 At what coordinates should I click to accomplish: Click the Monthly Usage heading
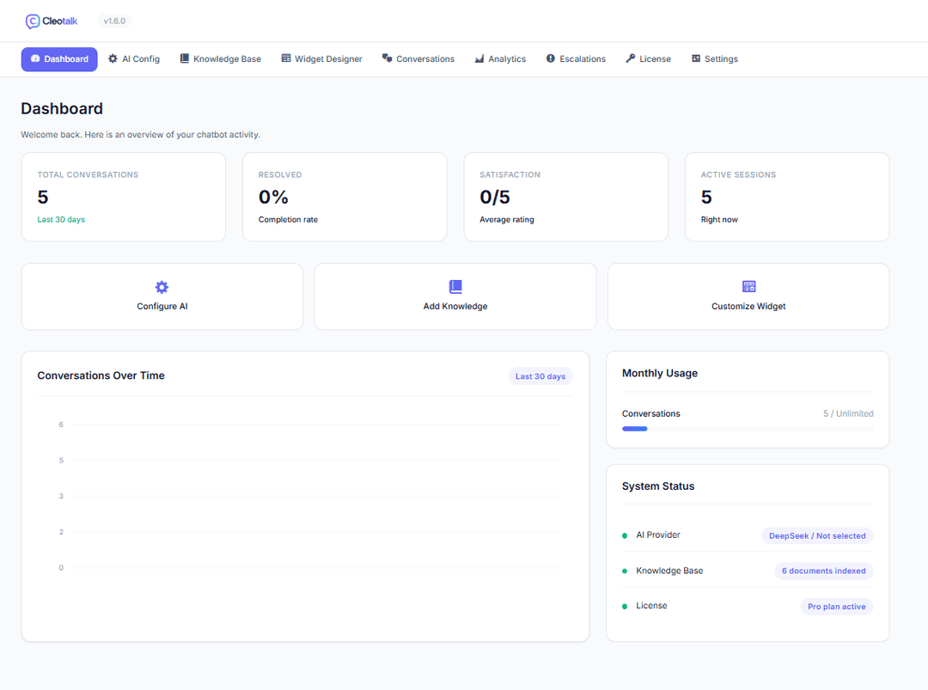point(660,374)
